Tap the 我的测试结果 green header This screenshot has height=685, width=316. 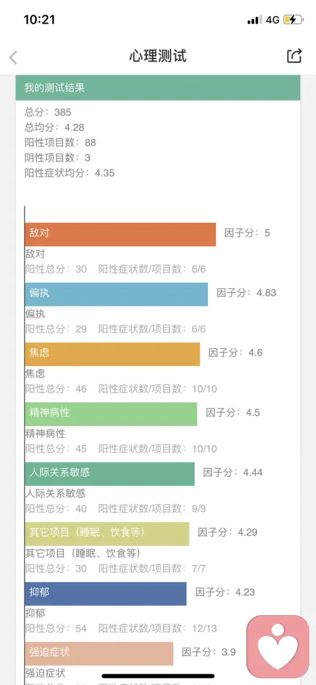[158, 88]
